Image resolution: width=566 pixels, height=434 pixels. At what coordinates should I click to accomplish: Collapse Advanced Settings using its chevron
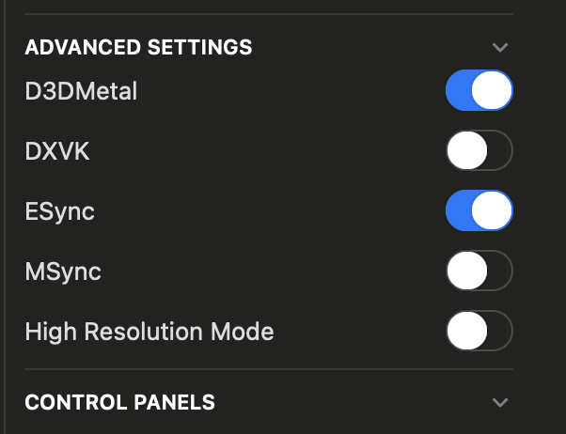tap(500, 47)
